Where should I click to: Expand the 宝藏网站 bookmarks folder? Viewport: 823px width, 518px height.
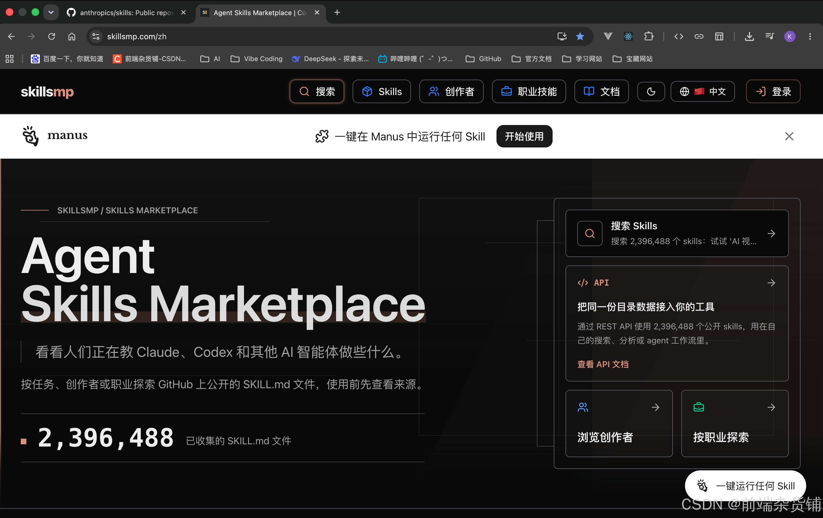(x=633, y=59)
